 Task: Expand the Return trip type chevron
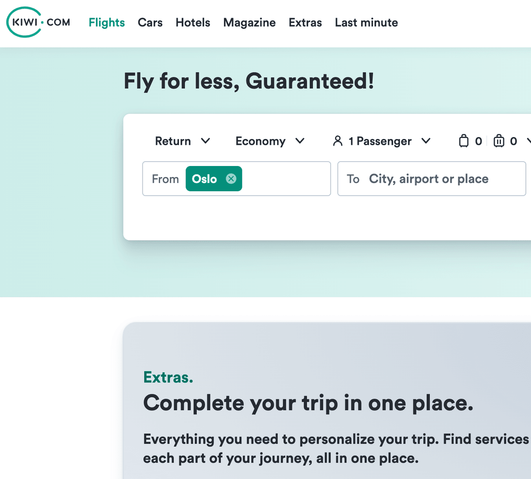(205, 141)
